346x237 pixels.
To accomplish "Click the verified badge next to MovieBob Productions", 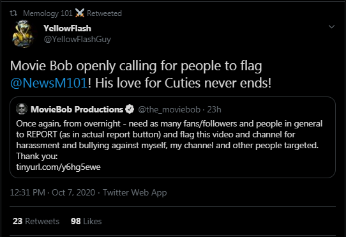I will point(130,109).
